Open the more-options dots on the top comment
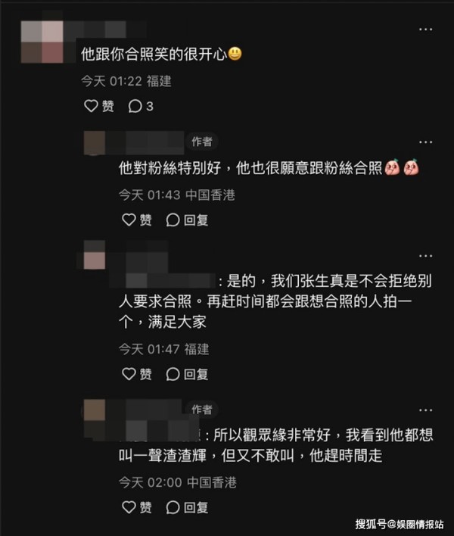Image resolution: width=454 pixels, height=536 pixels. point(426,30)
